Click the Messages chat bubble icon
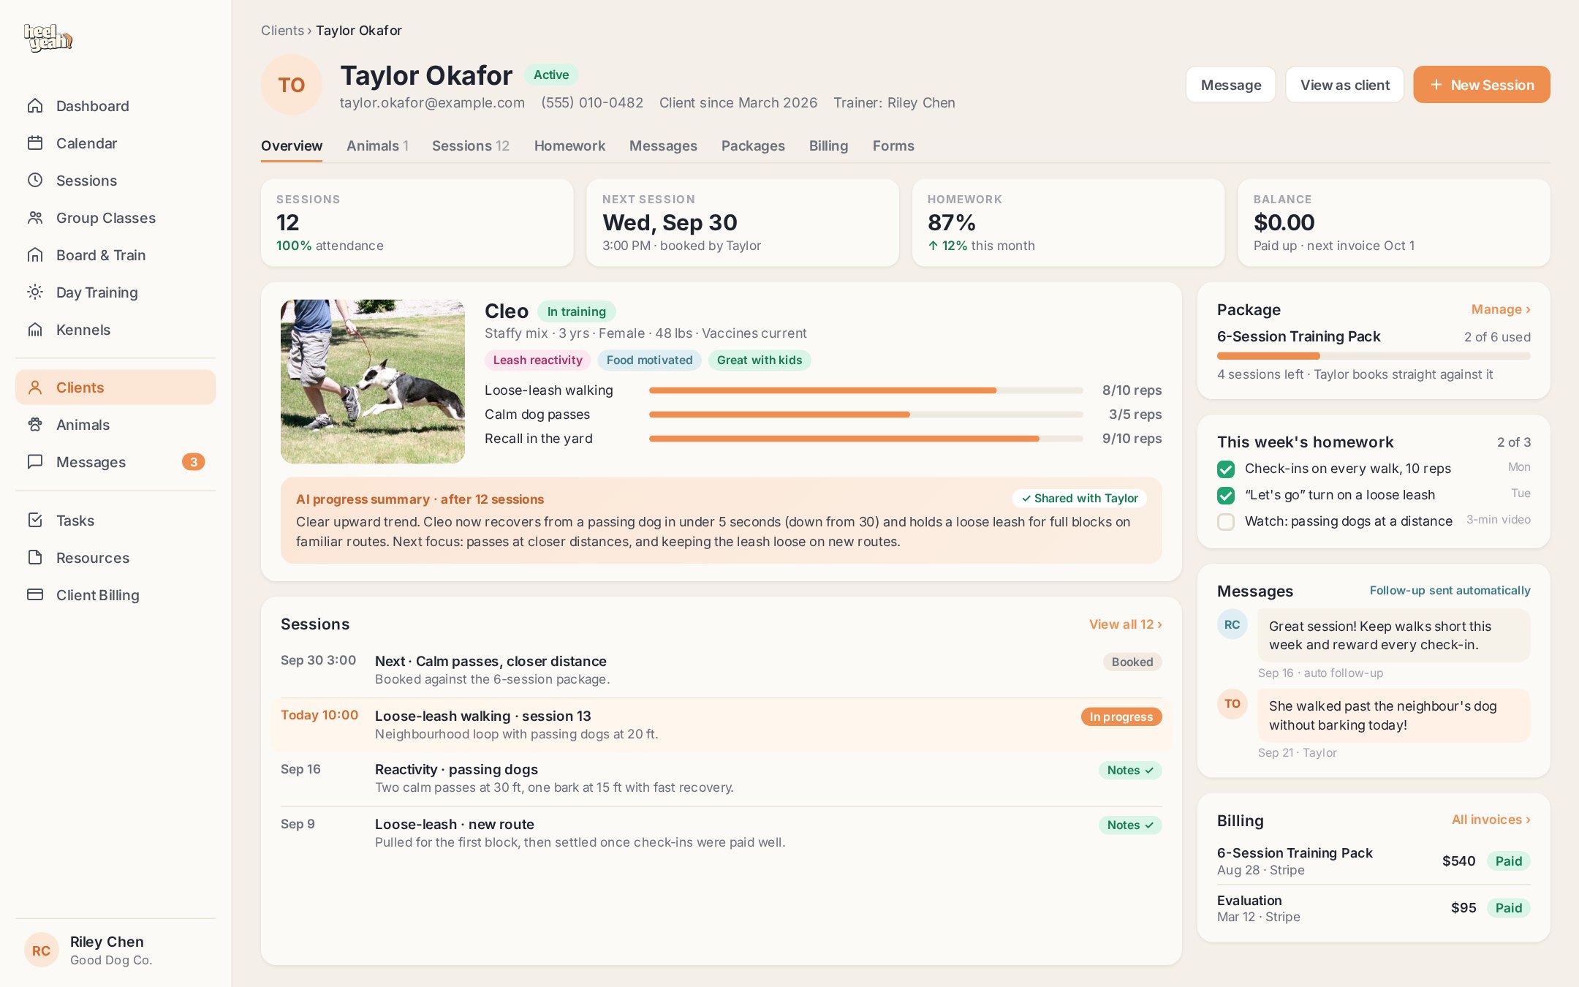The image size is (1579, 987). coord(35,462)
